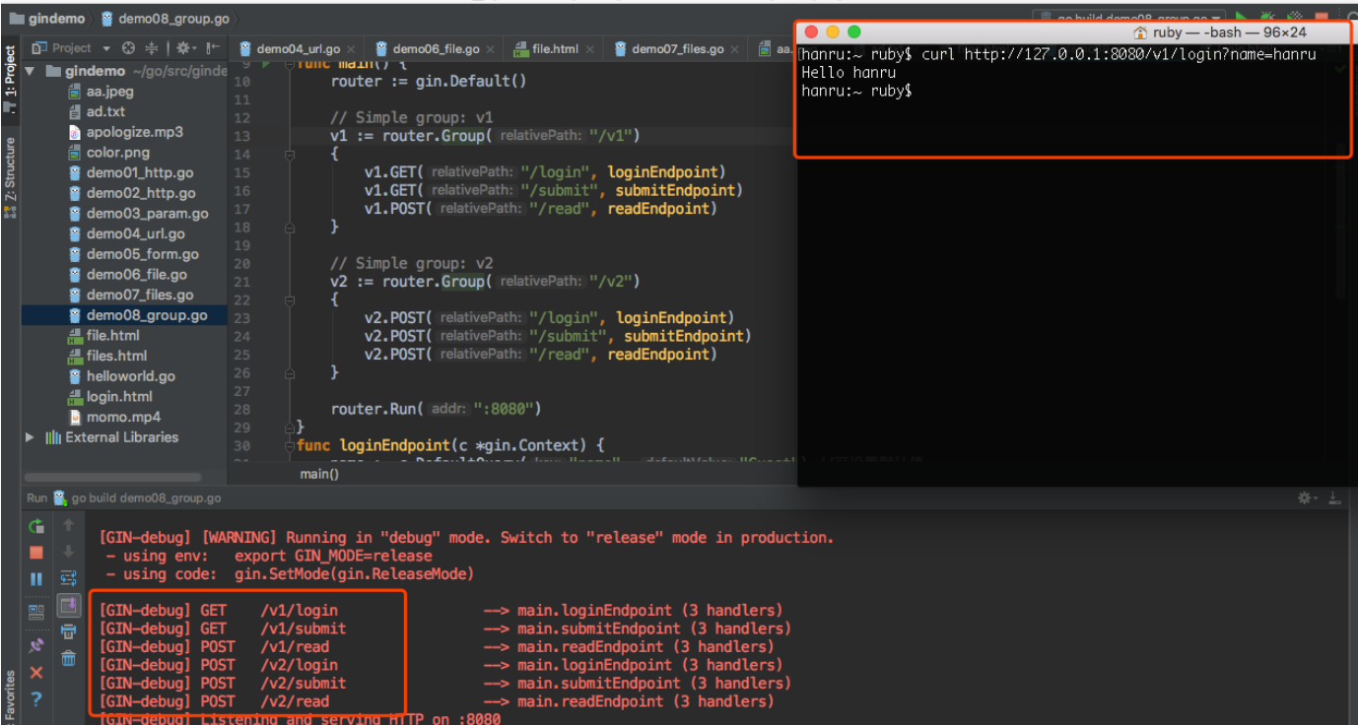This screenshot has height=725, width=1358.
Task: Close the Run panel with red X
Action: pos(36,672)
